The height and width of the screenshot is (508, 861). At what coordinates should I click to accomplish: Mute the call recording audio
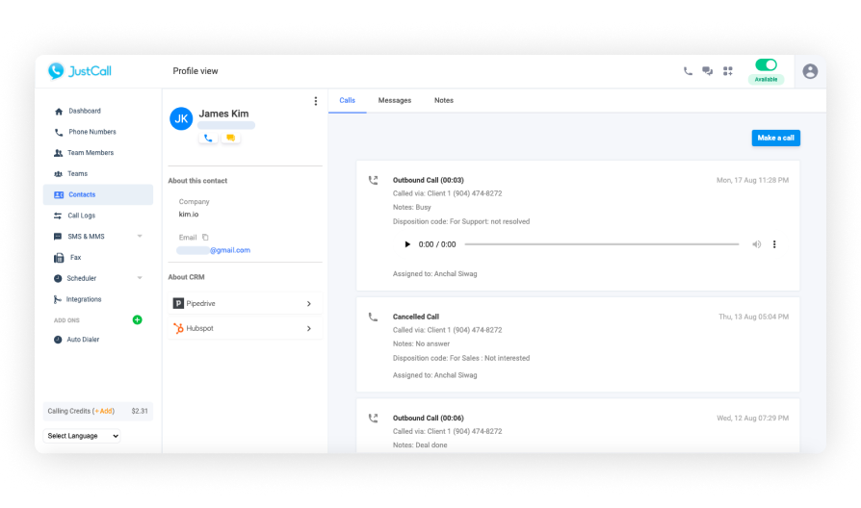coord(756,244)
